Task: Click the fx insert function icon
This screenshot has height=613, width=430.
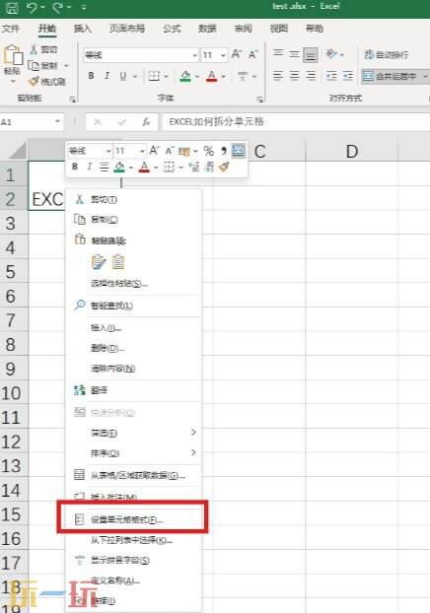Action: point(146,122)
